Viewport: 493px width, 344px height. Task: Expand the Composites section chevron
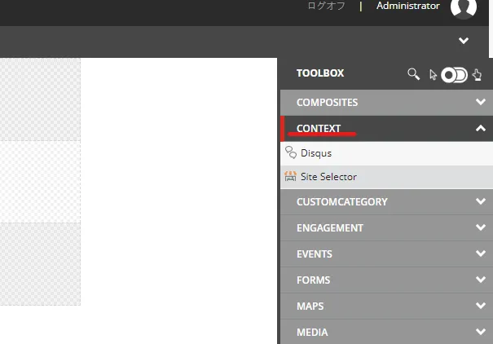[x=481, y=102]
